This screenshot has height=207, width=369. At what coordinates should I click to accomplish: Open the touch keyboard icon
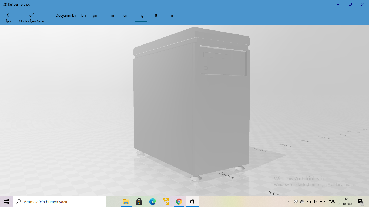tap(323, 202)
